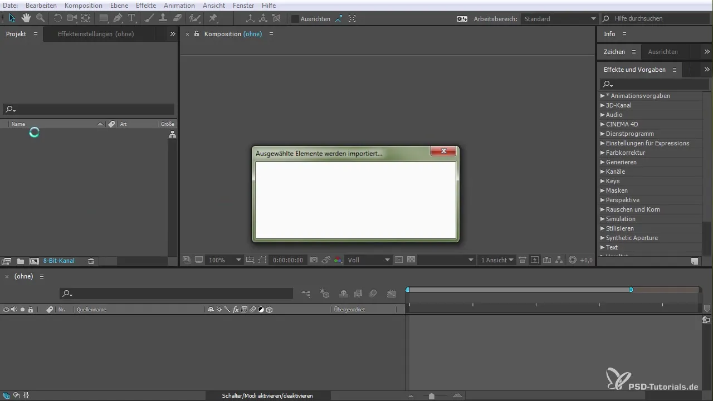Click Schalter/Modi aktivieren/deaktivieren button
The image size is (713, 401).
[x=267, y=395]
